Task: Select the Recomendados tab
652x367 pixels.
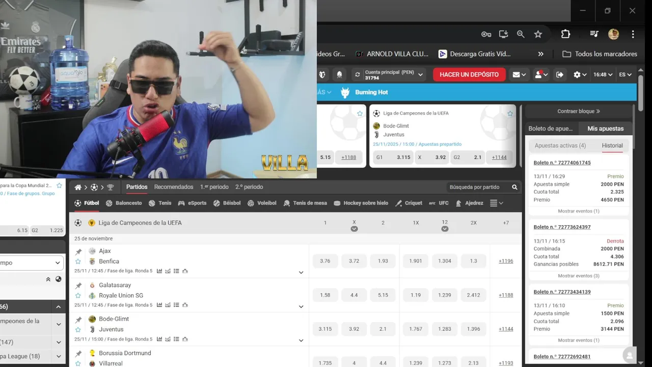Action: (x=174, y=187)
